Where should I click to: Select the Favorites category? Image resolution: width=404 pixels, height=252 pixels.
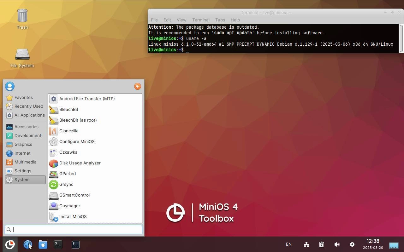click(25, 97)
